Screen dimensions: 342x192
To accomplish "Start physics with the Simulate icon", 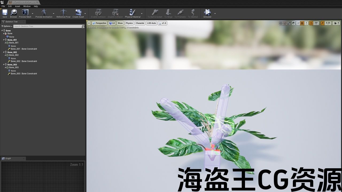I will 207,13.
